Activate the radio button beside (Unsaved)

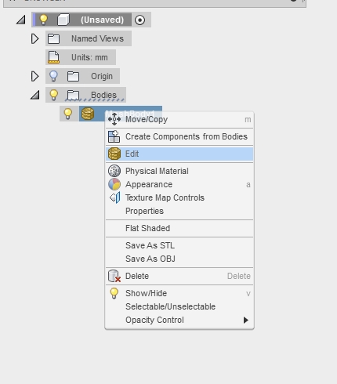[x=140, y=20]
